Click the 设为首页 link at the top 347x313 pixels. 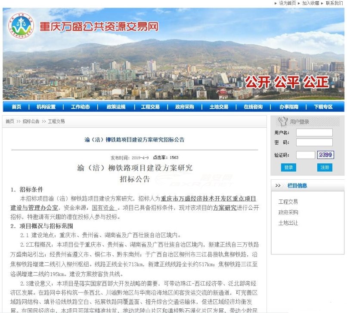(288, 3)
